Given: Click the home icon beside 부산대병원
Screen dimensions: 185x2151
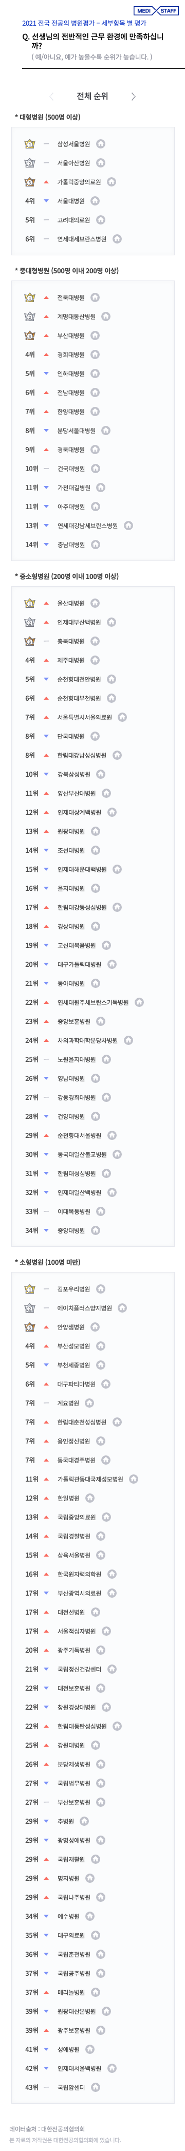Looking at the screenshot, I should coord(95,335).
